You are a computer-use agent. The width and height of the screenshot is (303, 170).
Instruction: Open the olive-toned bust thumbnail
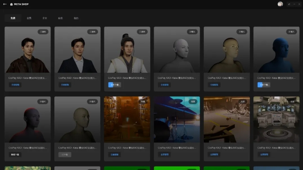pyautogui.click(x=78, y=119)
